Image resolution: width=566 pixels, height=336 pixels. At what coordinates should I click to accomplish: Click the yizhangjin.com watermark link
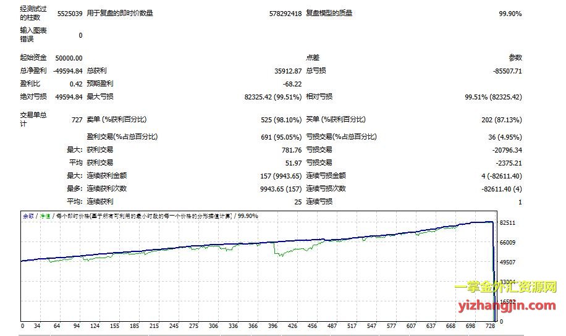pos(505,305)
